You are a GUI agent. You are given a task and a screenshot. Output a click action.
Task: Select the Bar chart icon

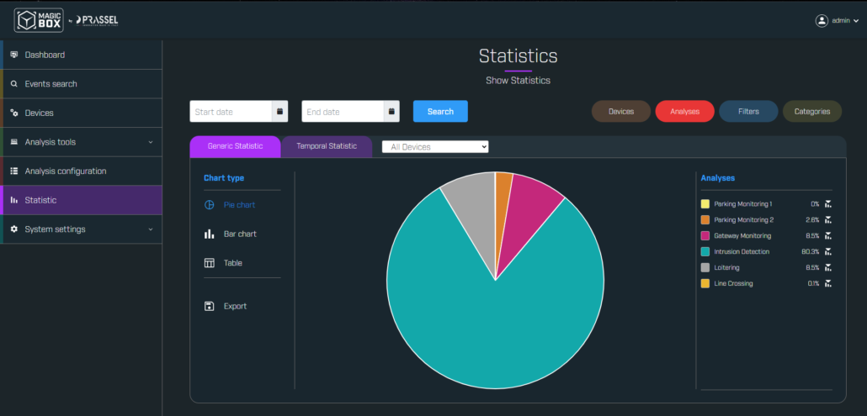point(210,234)
